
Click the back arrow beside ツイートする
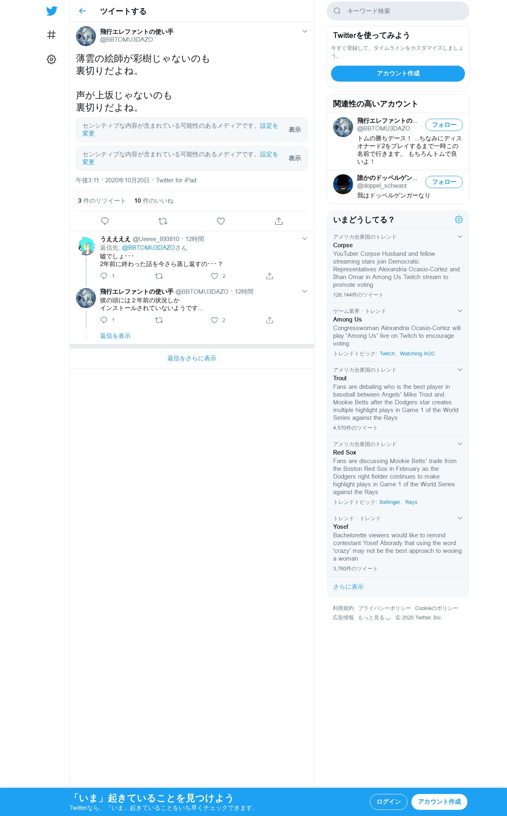click(82, 11)
